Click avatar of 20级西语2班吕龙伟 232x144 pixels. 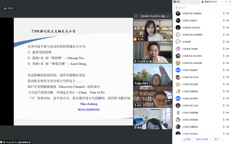click(178, 28)
